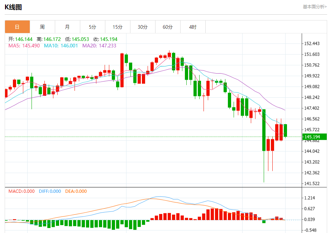This screenshot has height=233, width=330.
Task: Select the 日 daily chart tab
Action: pos(17,27)
